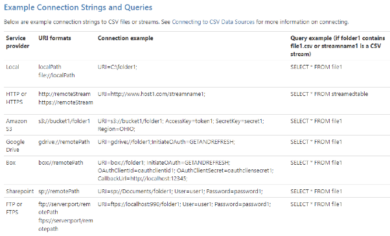Select the CallbackUrl localhost:12345 text
This screenshot has width=390, height=236.
click(x=143, y=178)
